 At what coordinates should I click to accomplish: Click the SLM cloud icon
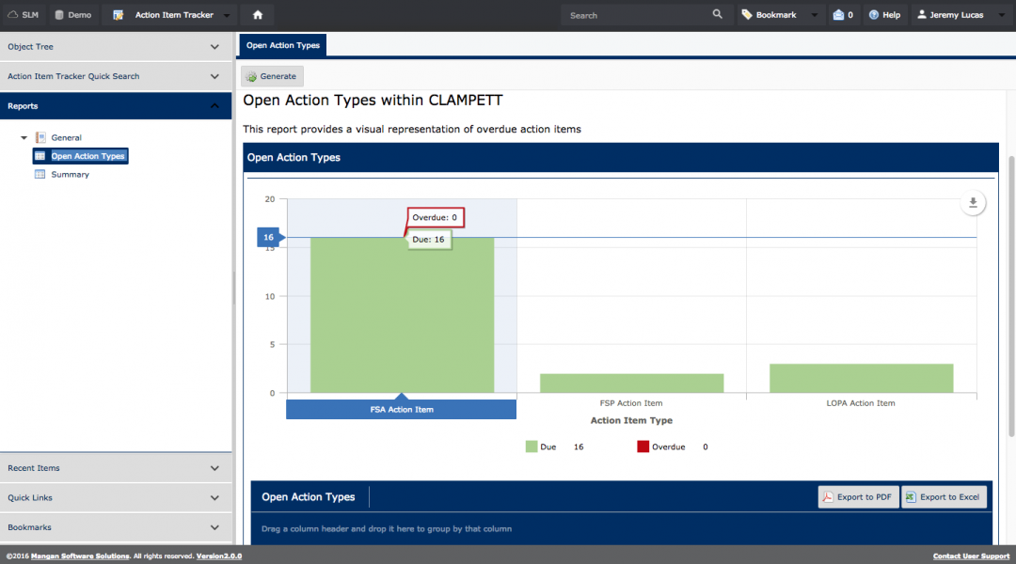coord(13,15)
